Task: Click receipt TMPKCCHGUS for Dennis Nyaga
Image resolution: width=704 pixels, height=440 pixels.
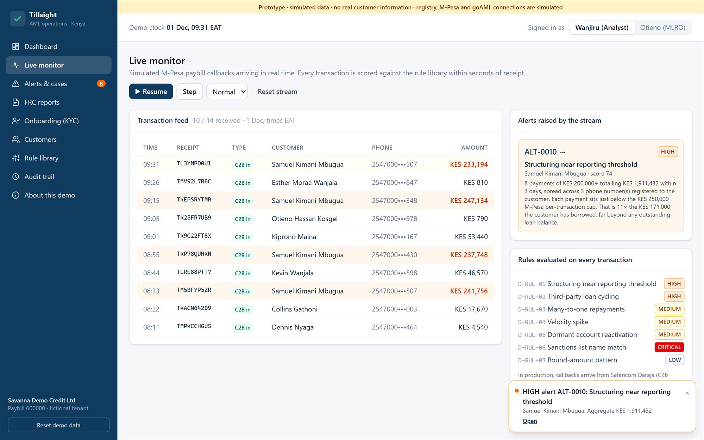Action: coord(194,326)
